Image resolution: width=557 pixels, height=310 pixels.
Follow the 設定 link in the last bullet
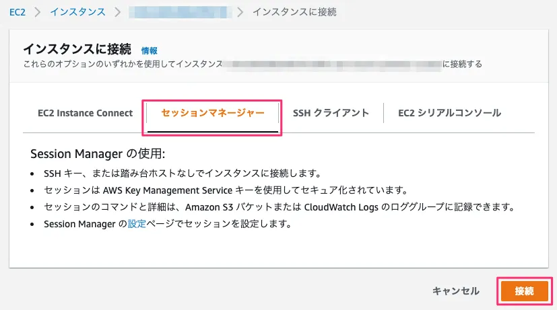pos(137,224)
